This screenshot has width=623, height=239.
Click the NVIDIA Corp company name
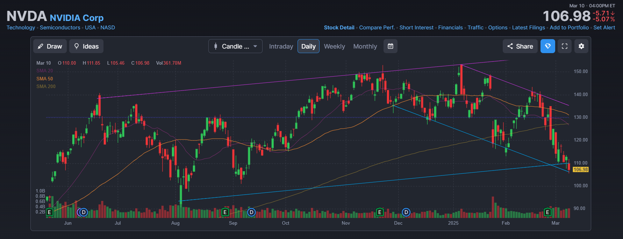[77, 18]
